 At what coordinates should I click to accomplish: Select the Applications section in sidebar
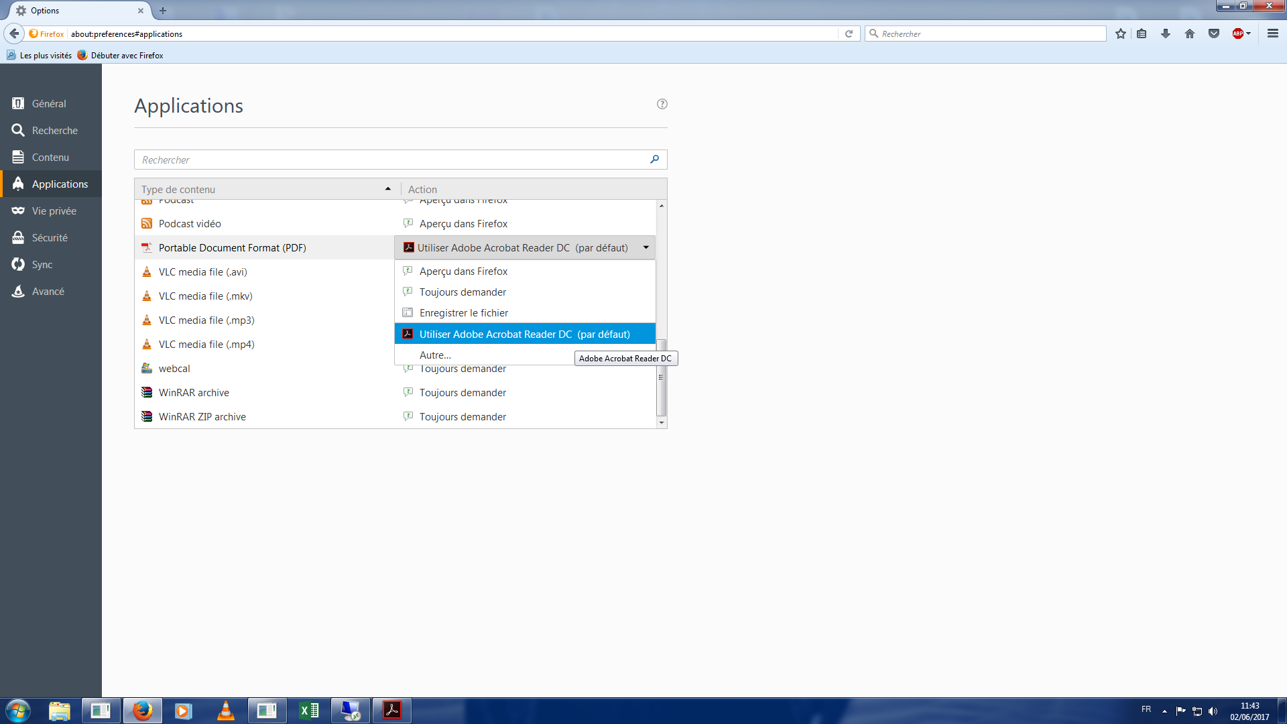[51, 184]
